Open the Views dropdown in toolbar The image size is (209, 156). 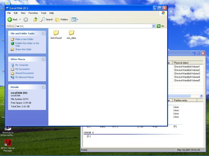[75, 20]
